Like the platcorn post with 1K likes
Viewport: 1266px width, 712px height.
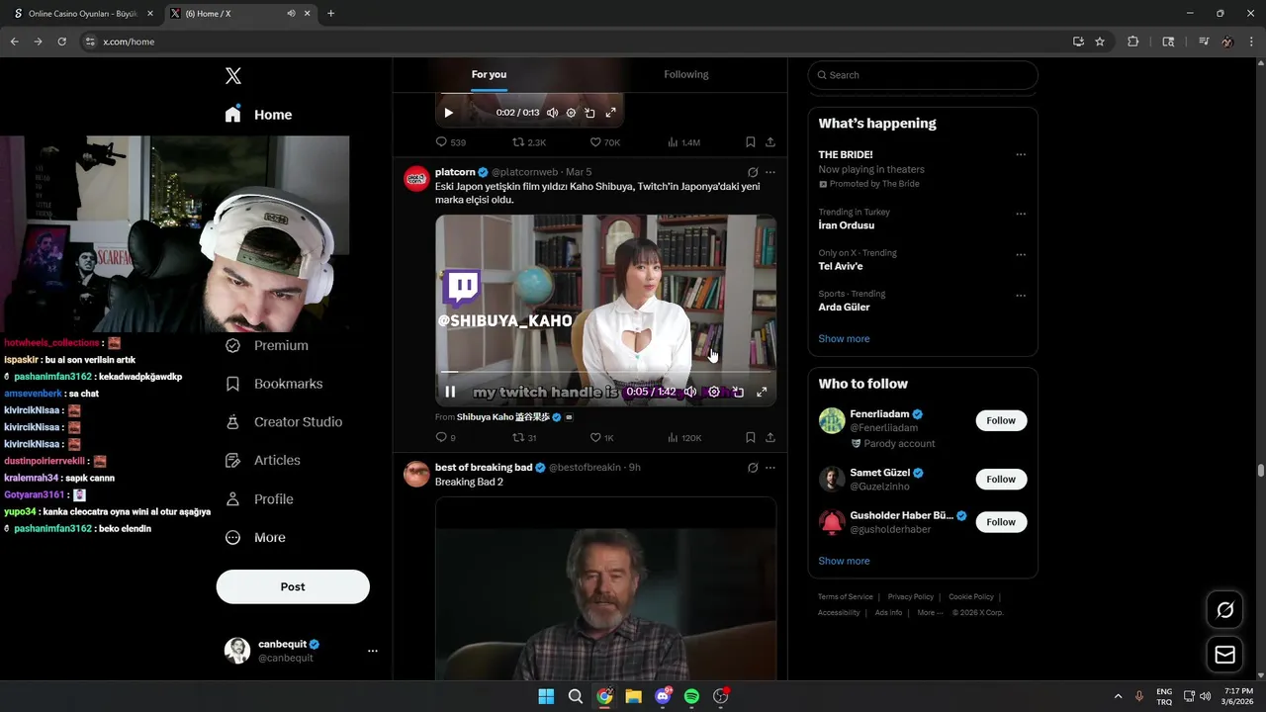tap(595, 437)
